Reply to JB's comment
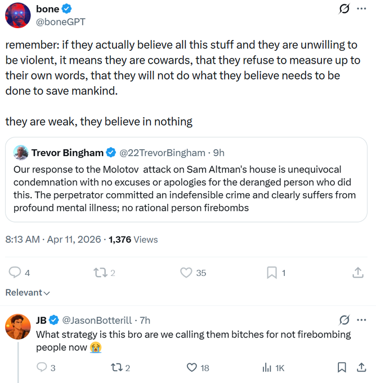 42,368
